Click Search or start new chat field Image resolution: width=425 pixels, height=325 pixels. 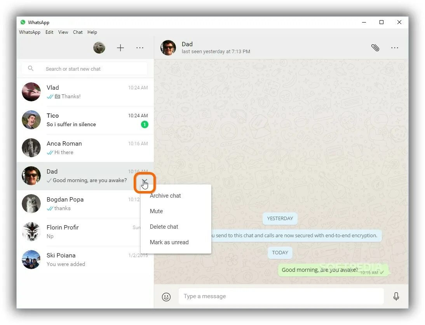click(x=85, y=69)
